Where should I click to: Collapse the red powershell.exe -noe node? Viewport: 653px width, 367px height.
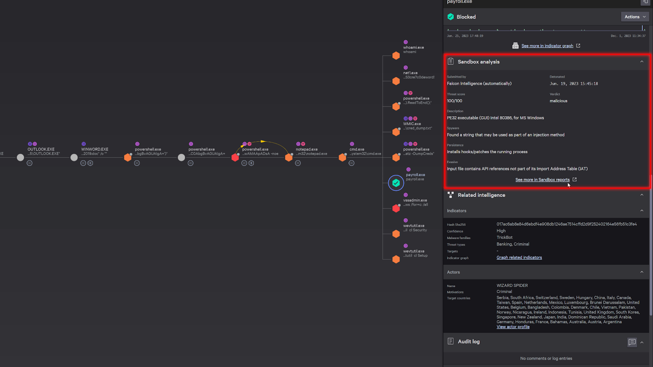244,163
